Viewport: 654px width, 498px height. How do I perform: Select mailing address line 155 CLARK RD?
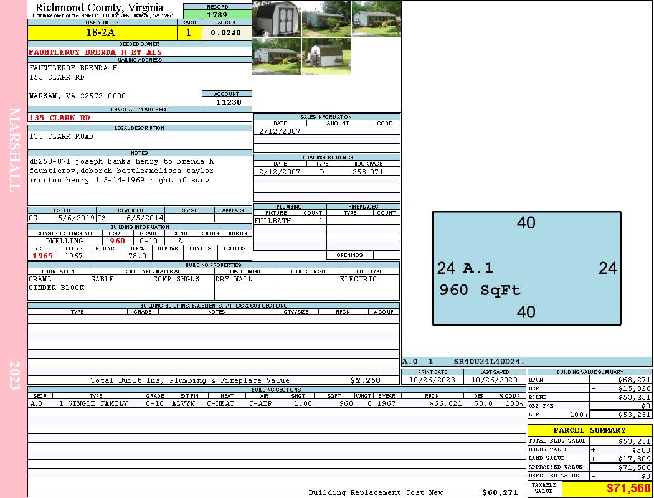point(57,78)
